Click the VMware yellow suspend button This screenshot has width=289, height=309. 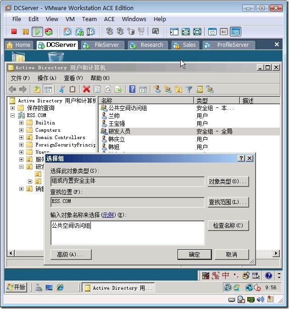coord(26,32)
